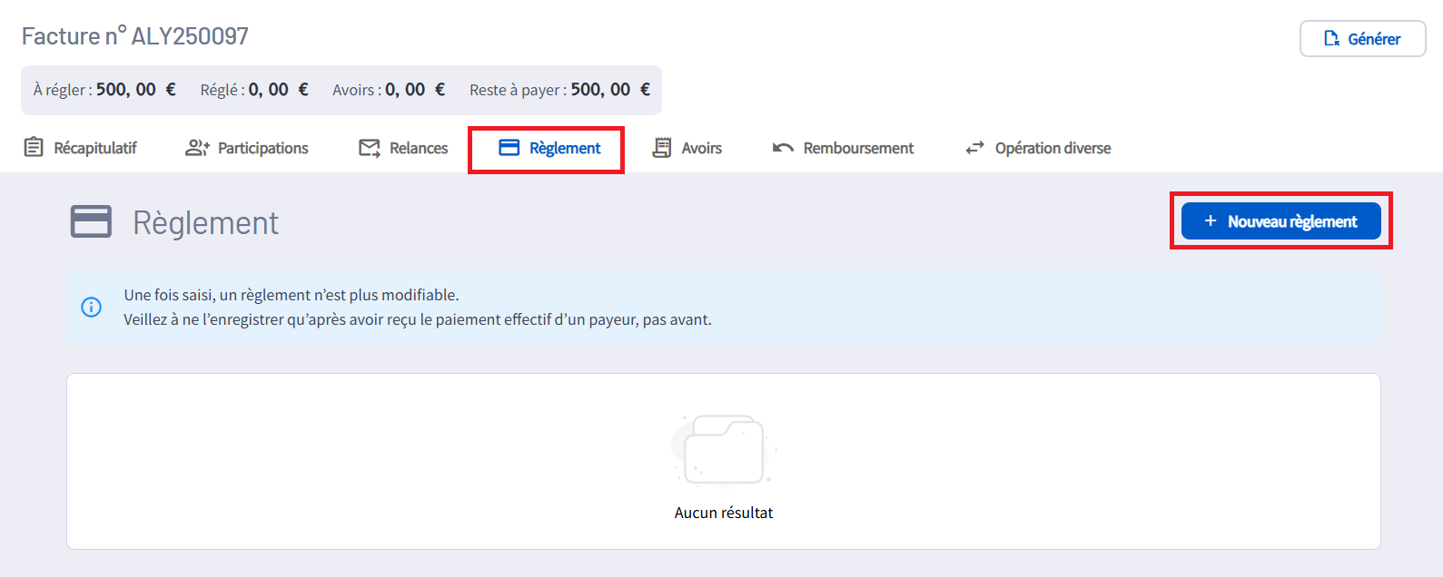Image resolution: width=1443 pixels, height=577 pixels.
Task: Click the invoice title Facture n° ALY250097
Action: coord(135,36)
